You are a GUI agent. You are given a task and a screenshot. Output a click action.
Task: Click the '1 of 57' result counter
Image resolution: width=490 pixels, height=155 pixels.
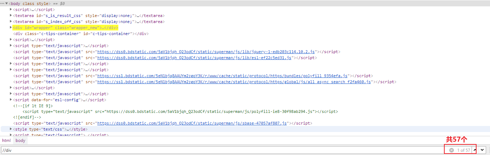pos(463,150)
